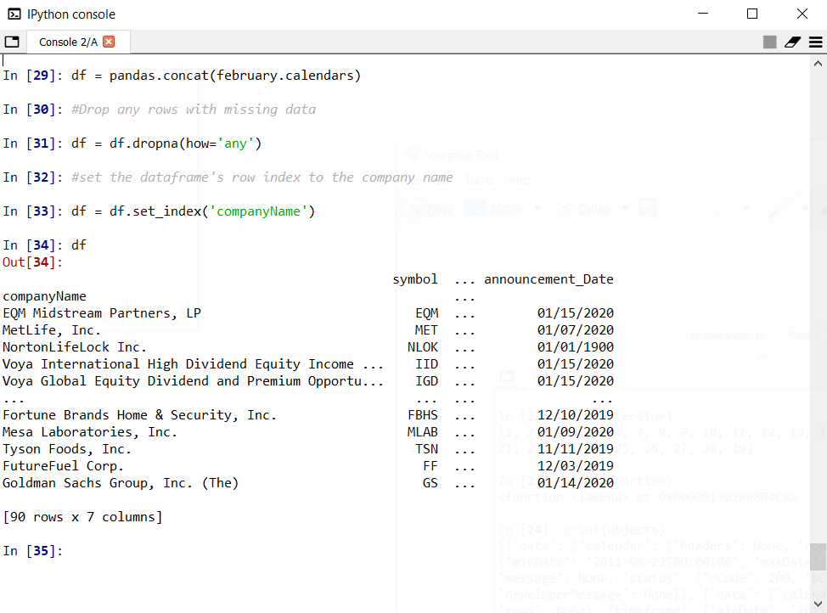Click the symbol 'IGD'
The height and width of the screenshot is (613, 827).
426,381
